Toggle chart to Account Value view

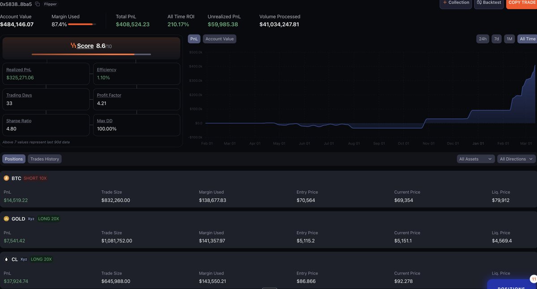click(x=219, y=38)
